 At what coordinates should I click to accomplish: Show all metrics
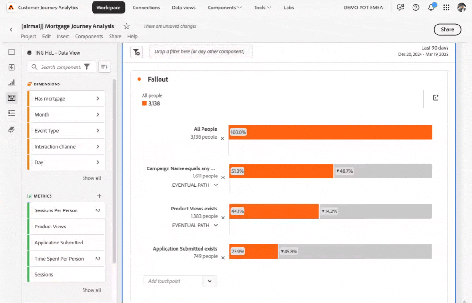[92, 290]
